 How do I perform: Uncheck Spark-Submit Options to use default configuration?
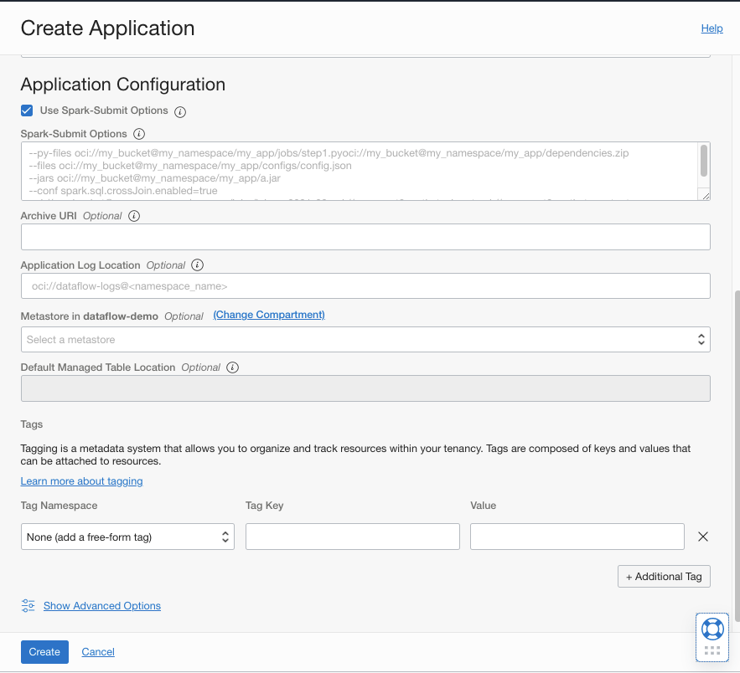26,110
